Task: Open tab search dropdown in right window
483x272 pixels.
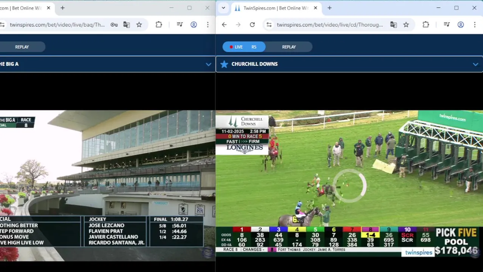Action: [x=223, y=8]
